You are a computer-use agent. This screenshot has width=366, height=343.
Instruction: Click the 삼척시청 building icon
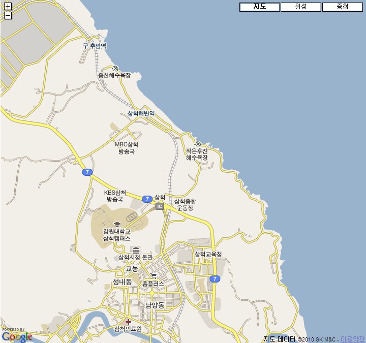pos(136,250)
